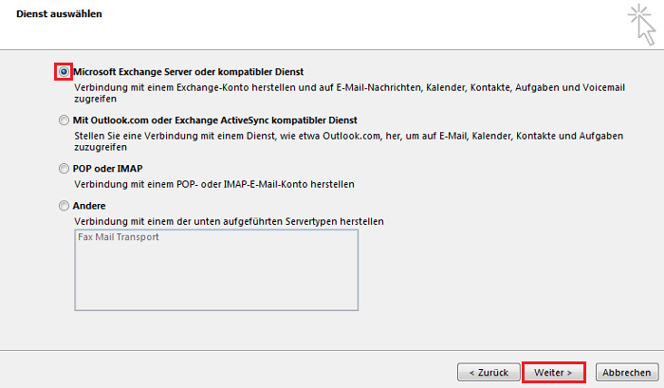Click the 'POP oder IMAP' label text
The height and width of the screenshot is (388, 664).
click(x=107, y=169)
